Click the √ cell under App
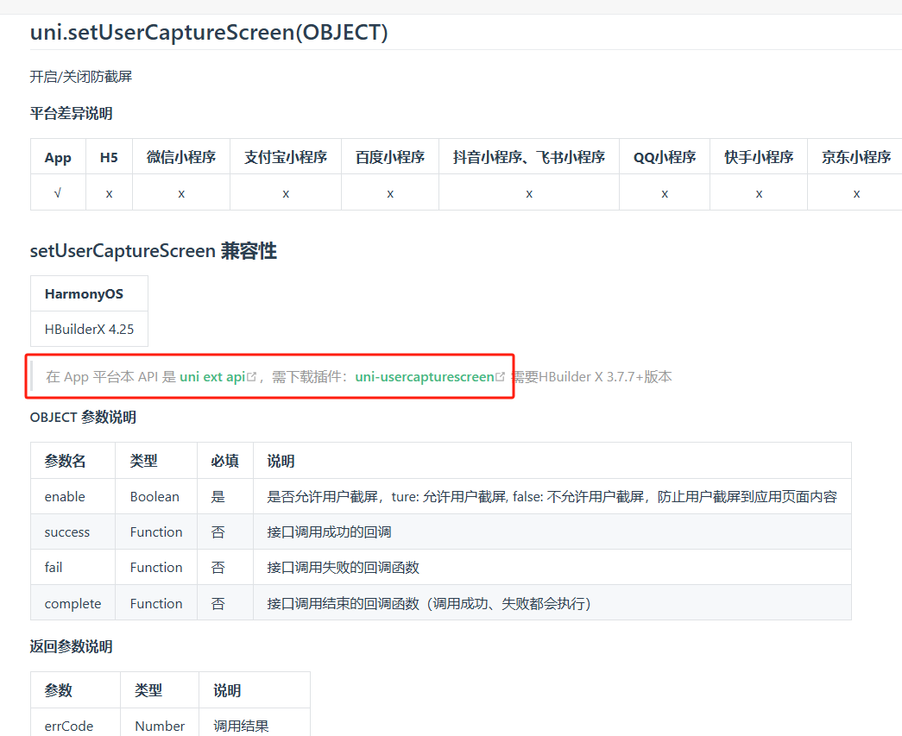Screen dimensions: 902x736 point(58,193)
